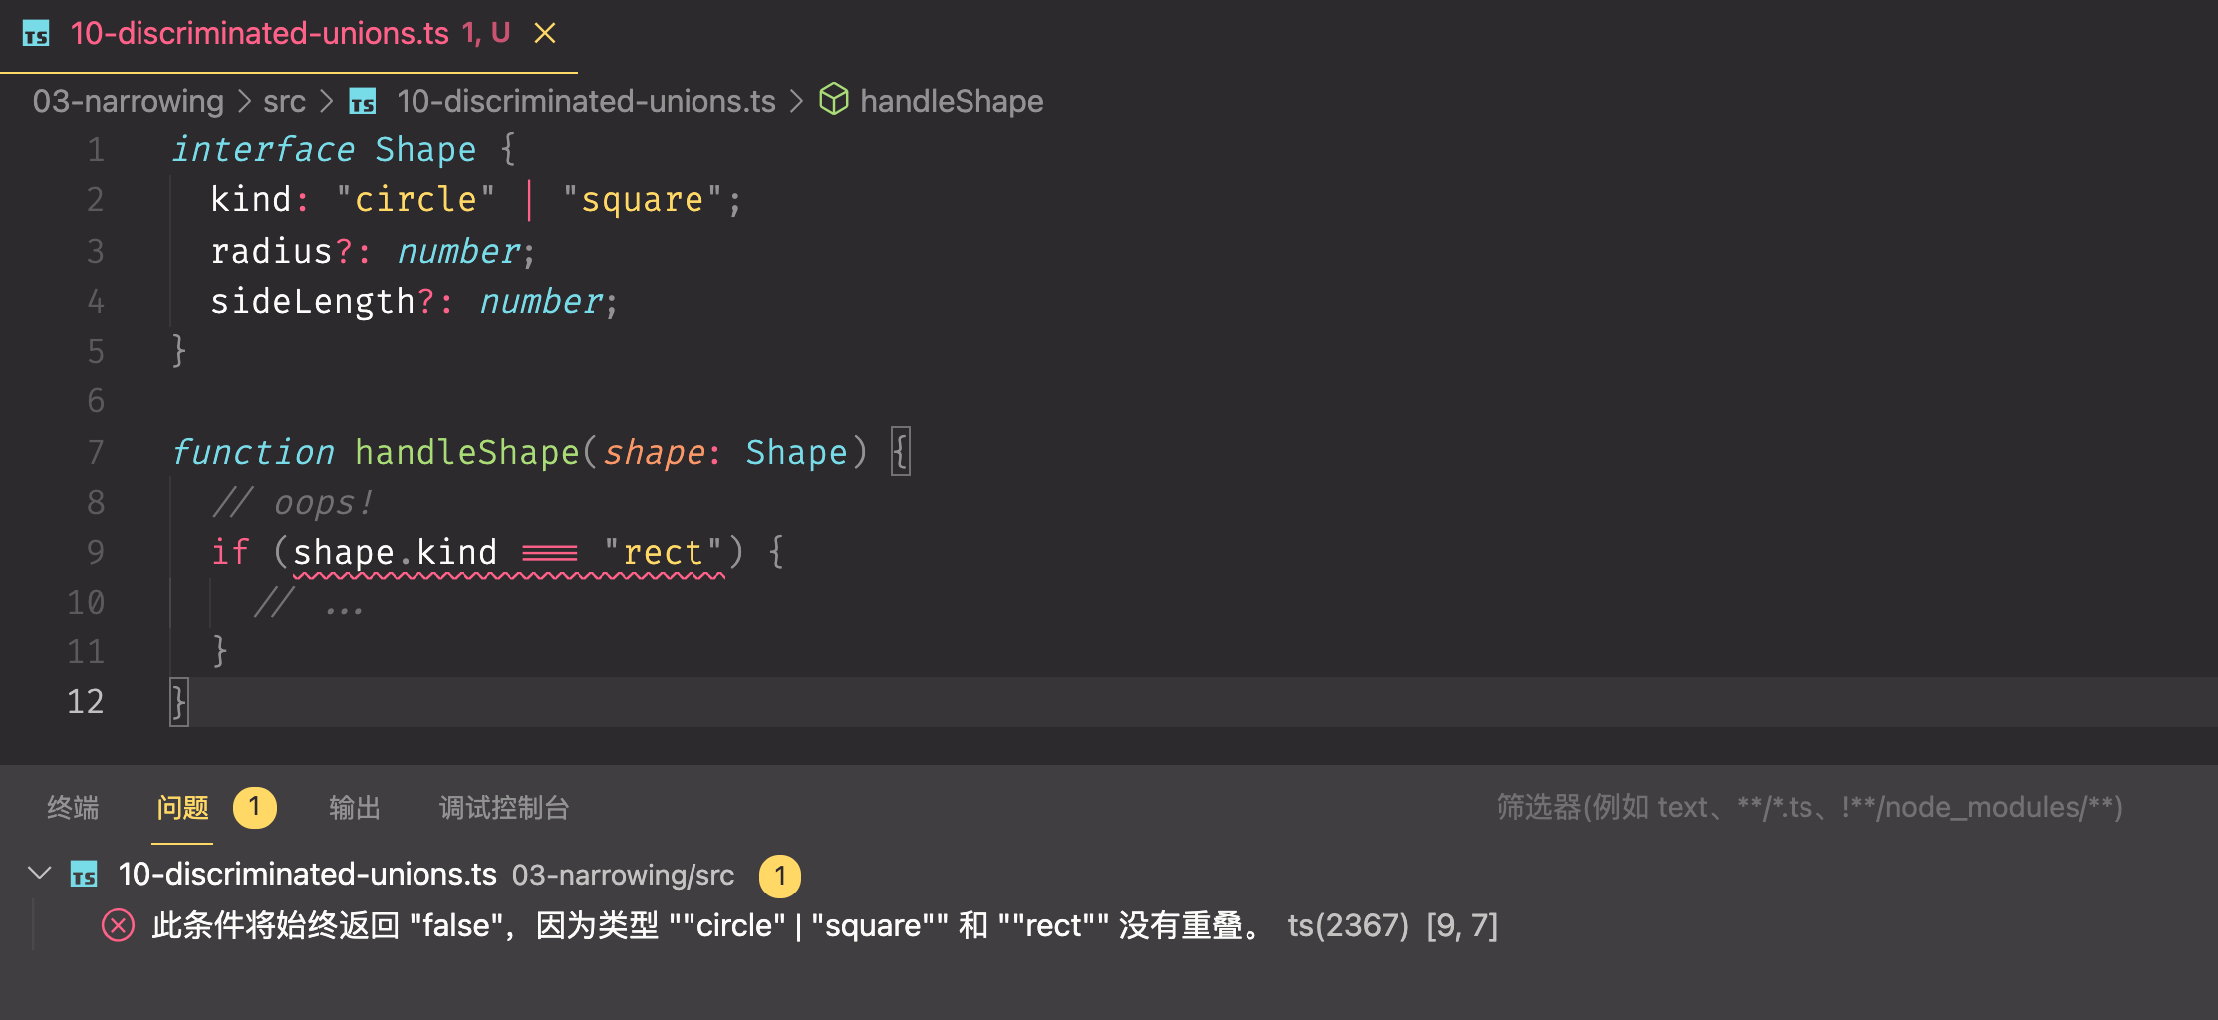
Task: Click the if keyword on line 9
Action: click(x=230, y=551)
